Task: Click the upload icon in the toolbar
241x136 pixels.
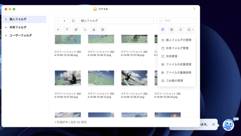Action: point(67,30)
